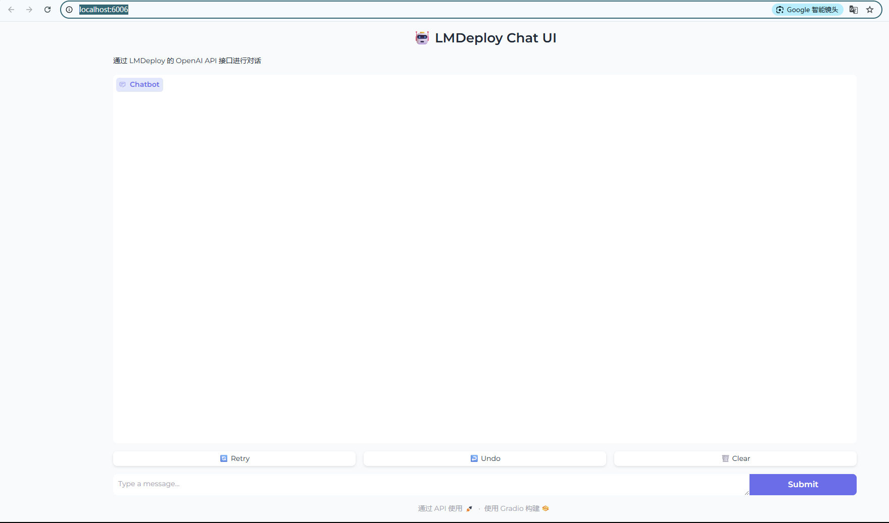Screen dimensions: 889x523
Task: Click the Undo arrow icon
Action: (x=474, y=458)
